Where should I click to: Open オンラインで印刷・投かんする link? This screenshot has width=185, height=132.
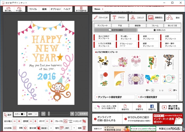107,119
